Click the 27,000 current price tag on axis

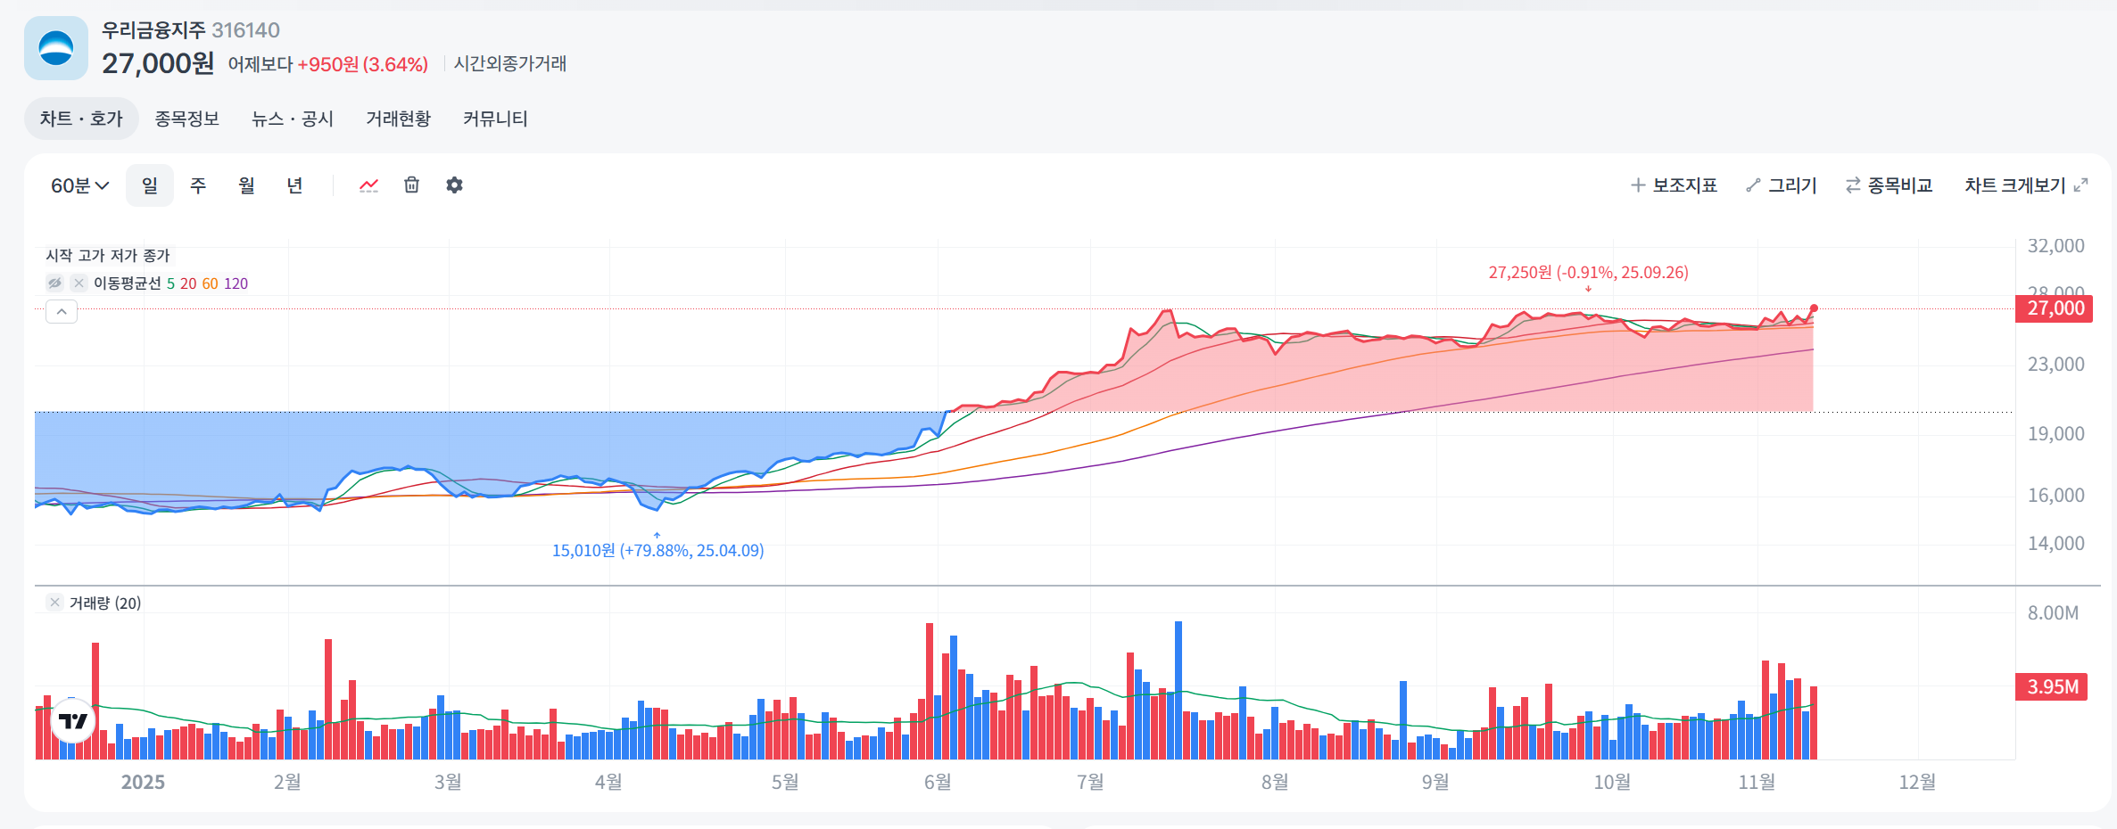pos(2055,308)
